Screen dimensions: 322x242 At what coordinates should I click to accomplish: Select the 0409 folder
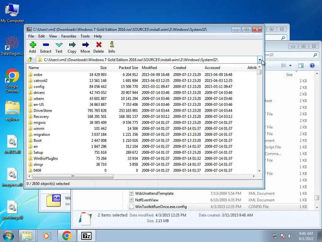[x=142, y=170]
